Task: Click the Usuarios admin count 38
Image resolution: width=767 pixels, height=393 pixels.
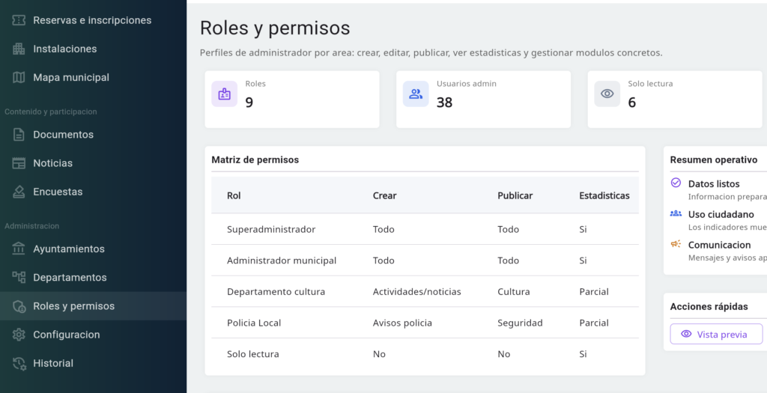Action: (x=444, y=103)
